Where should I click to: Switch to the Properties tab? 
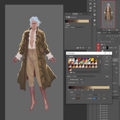(75, 14)
